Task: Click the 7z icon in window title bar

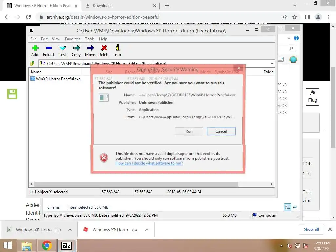Action: (31, 31)
